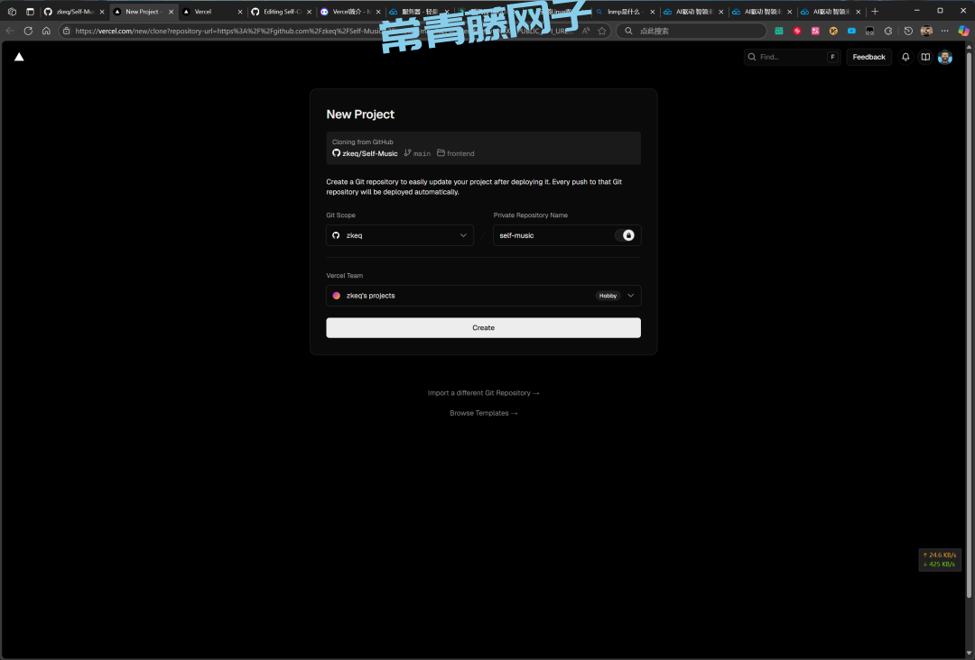Image resolution: width=975 pixels, height=660 pixels.
Task: Open the docs book icon
Action: pyautogui.click(x=925, y=57)
